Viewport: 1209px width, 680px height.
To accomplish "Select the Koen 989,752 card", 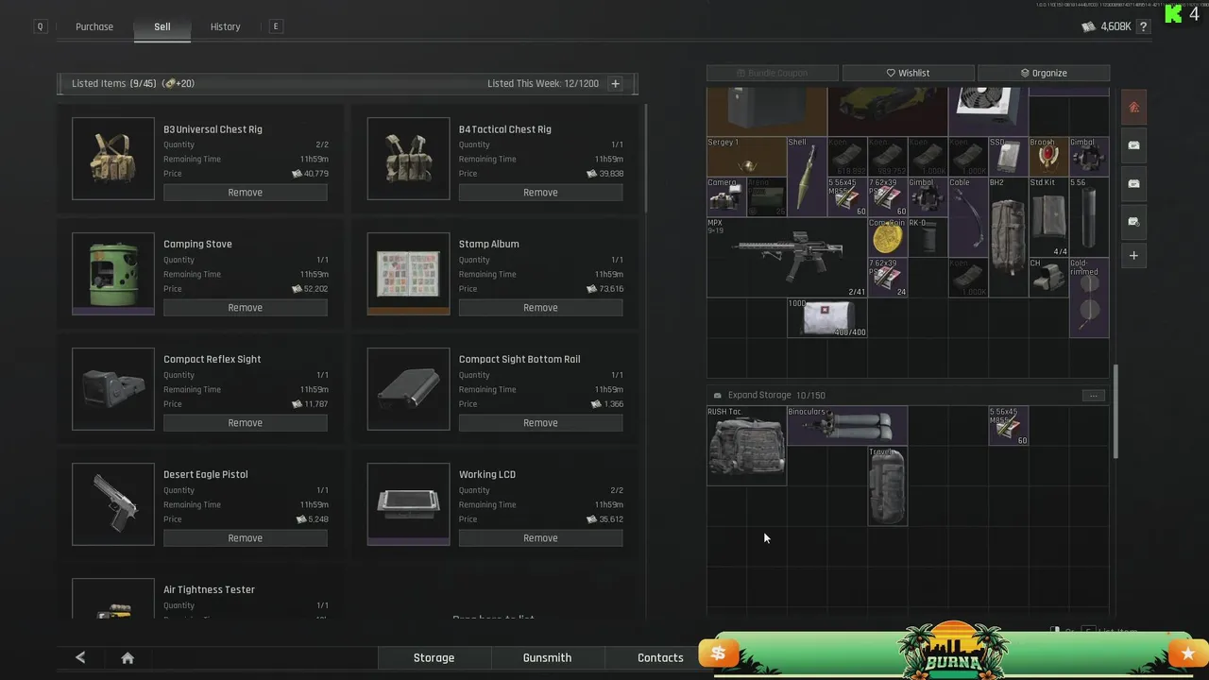I will coord(887,156).
